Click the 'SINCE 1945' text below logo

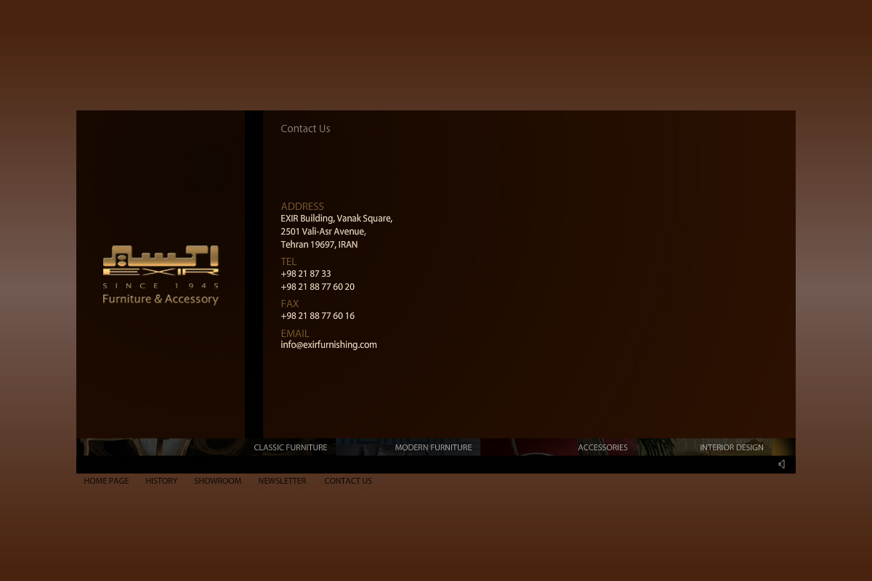click(x=161, y=285)
